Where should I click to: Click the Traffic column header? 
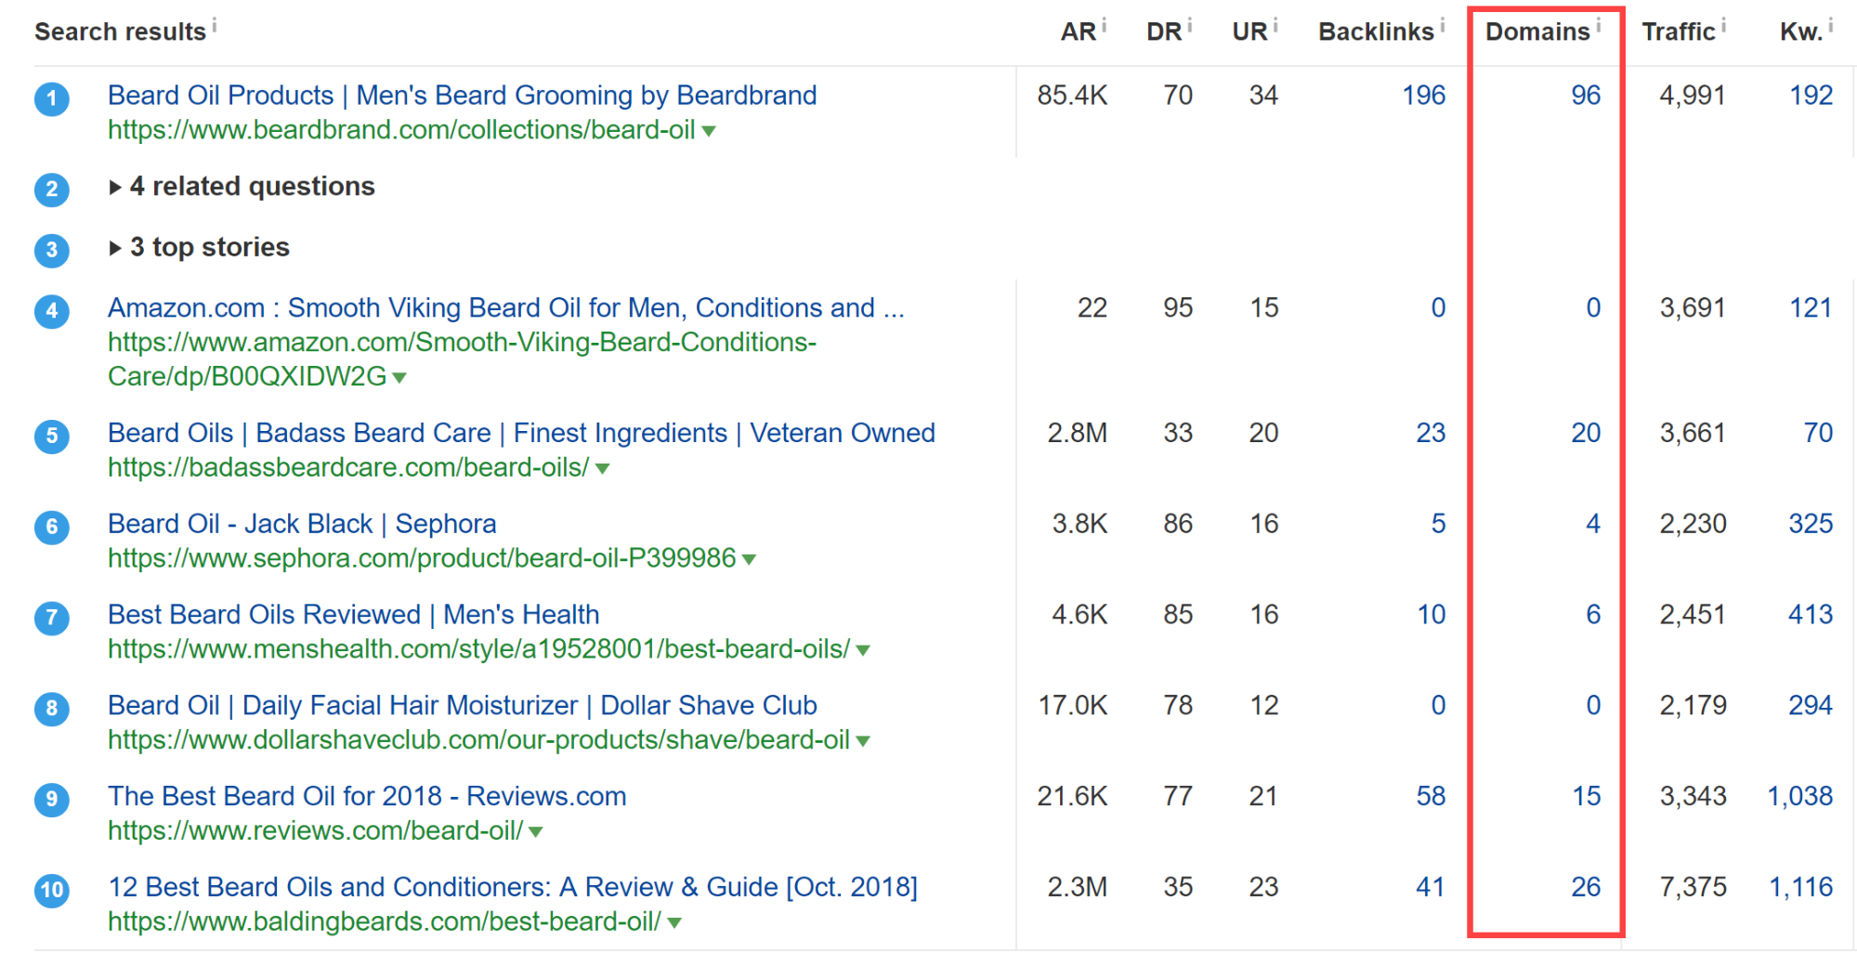pos(1678,33)
